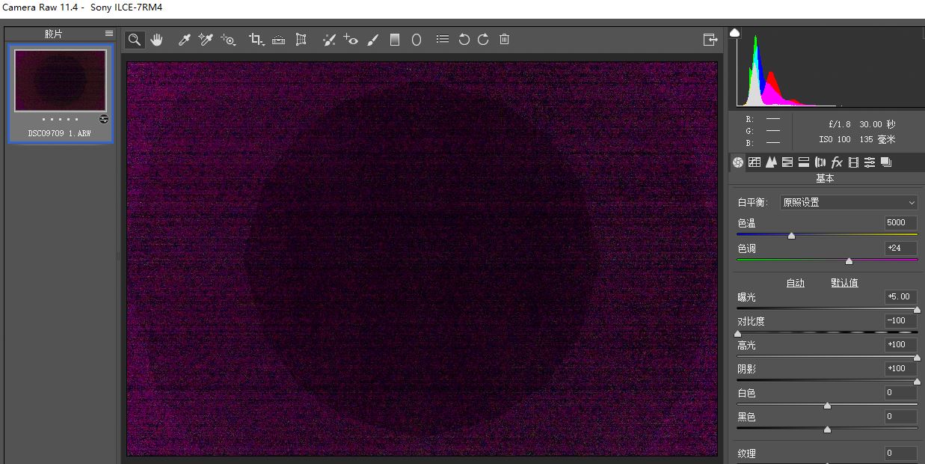Expand the 白平衡 dropdown showing 原照设置

pos(848,202)
